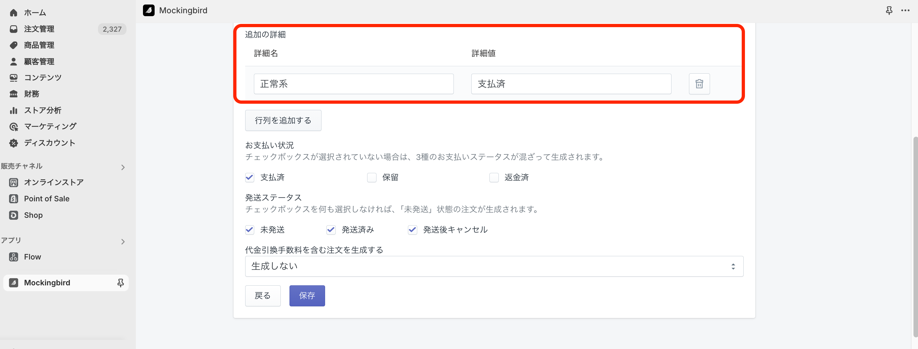Click the ストア分析 bar chart icon
This screenshot has height=349, width=918.
point(14,111)
